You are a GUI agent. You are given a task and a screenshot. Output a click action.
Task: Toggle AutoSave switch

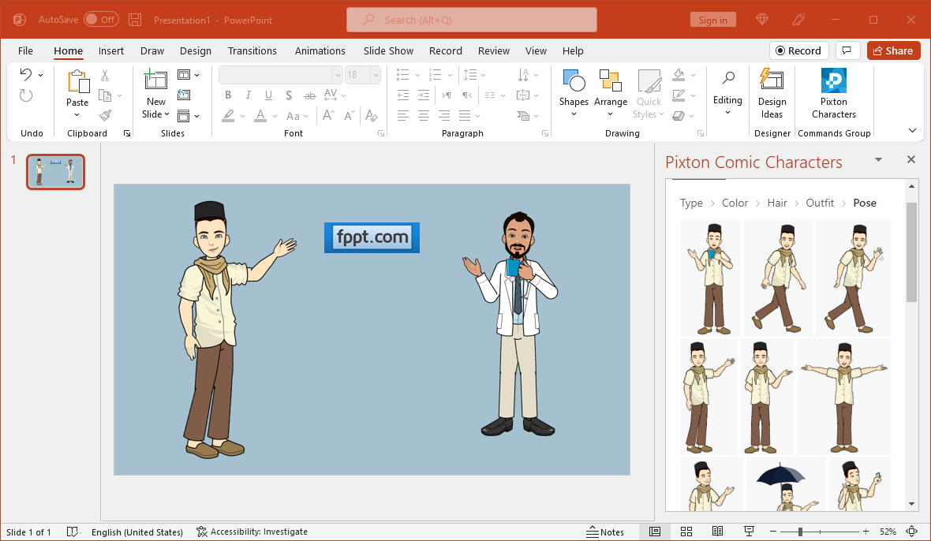[x=101, y=20]
